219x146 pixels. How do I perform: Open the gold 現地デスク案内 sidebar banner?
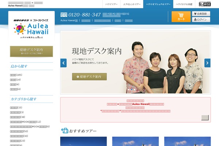coord(31,51)
